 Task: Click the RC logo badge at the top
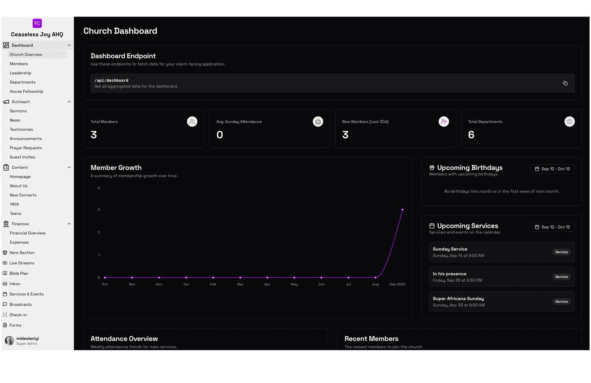click(37, 23)
